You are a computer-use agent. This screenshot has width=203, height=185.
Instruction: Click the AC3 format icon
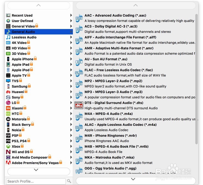click(x=79, y=29)
